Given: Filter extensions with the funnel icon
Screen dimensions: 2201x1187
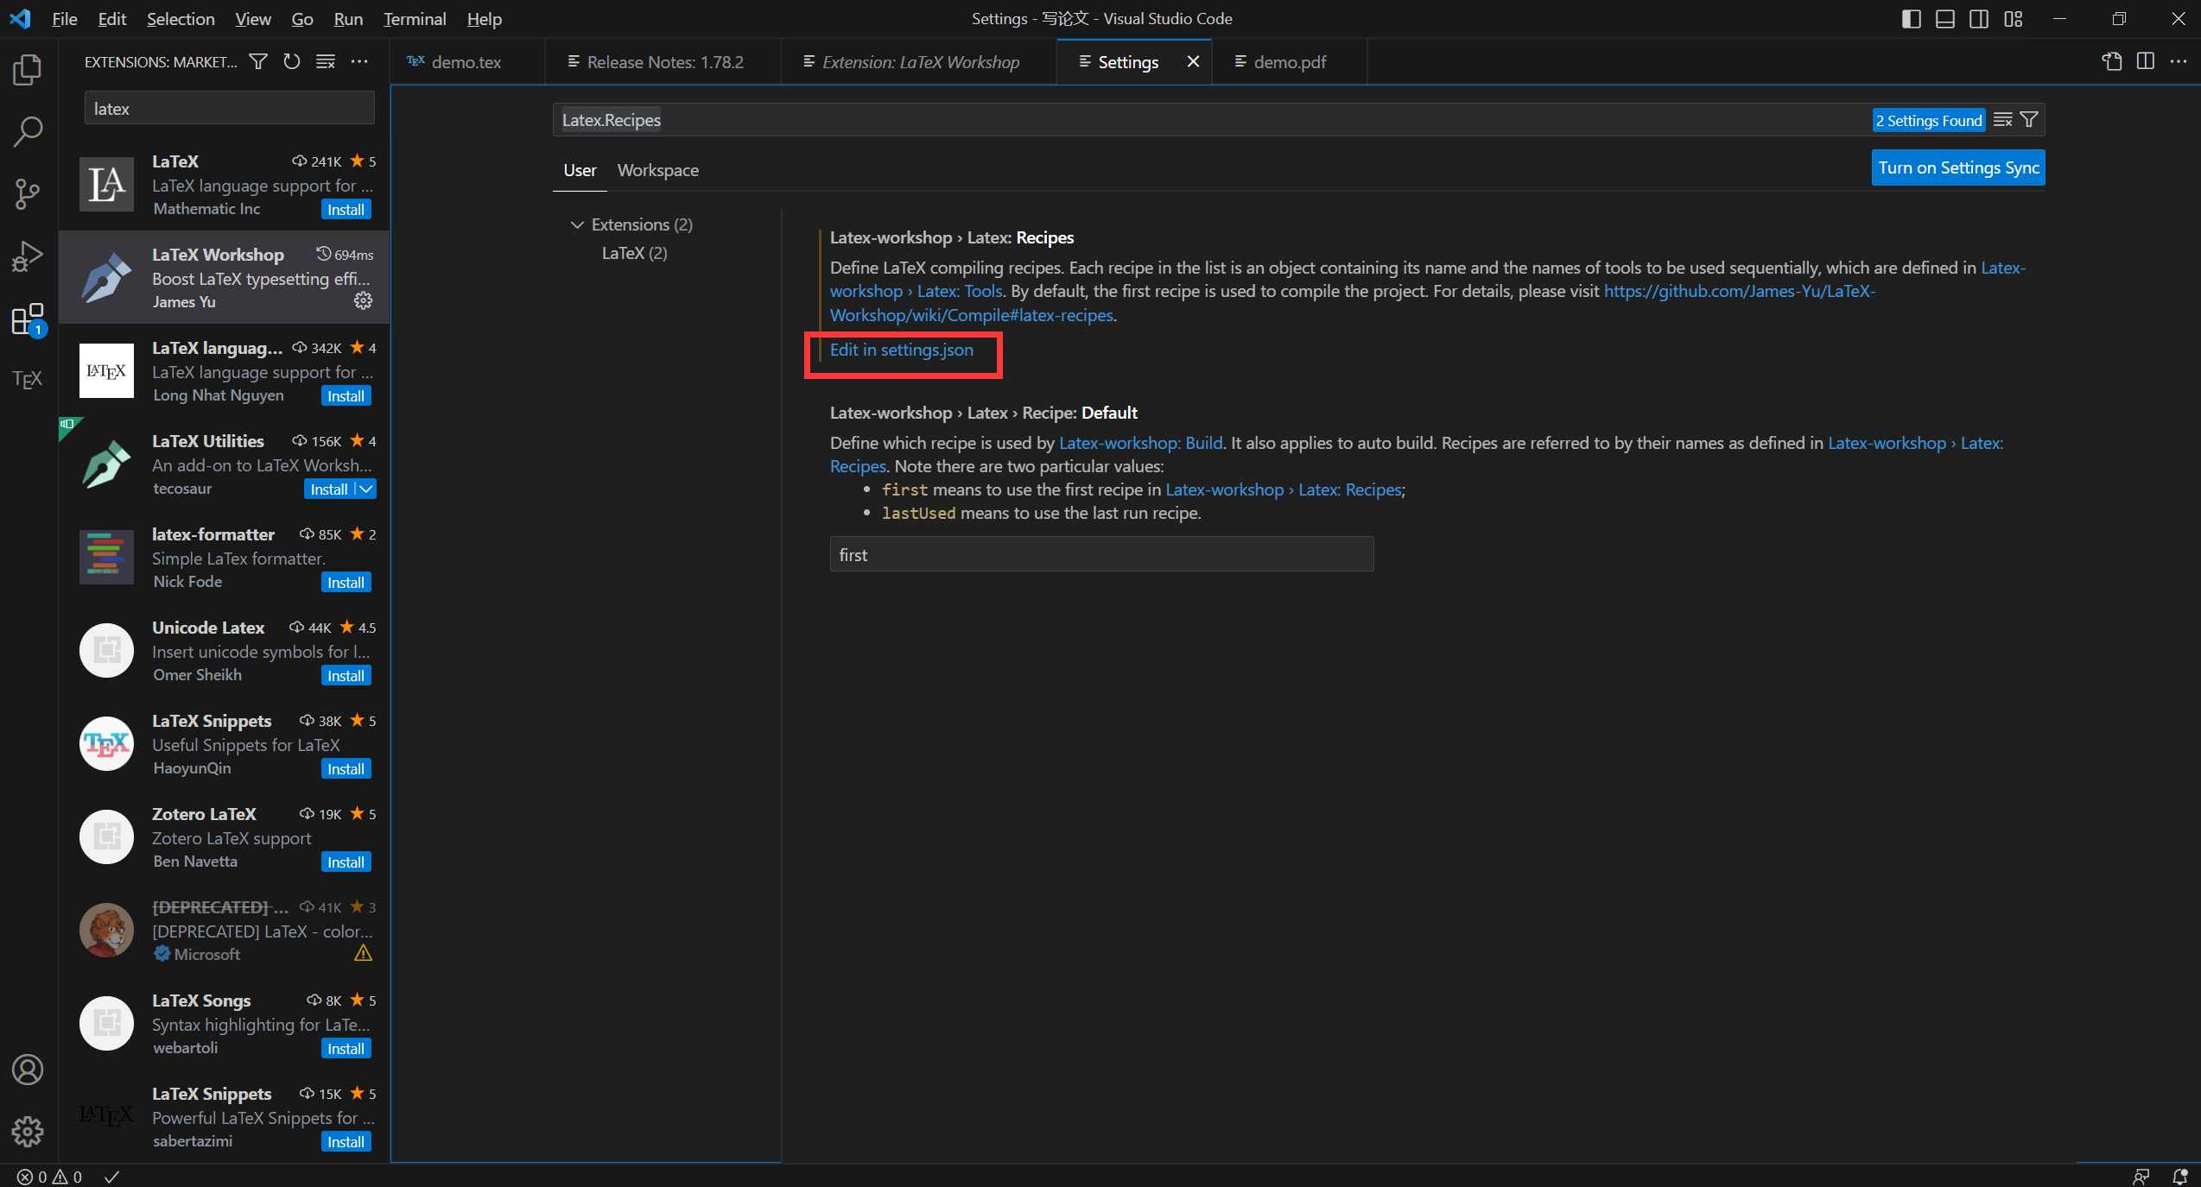Looking at the screenshot, I should pyautogui.click(x=258, y=61).
